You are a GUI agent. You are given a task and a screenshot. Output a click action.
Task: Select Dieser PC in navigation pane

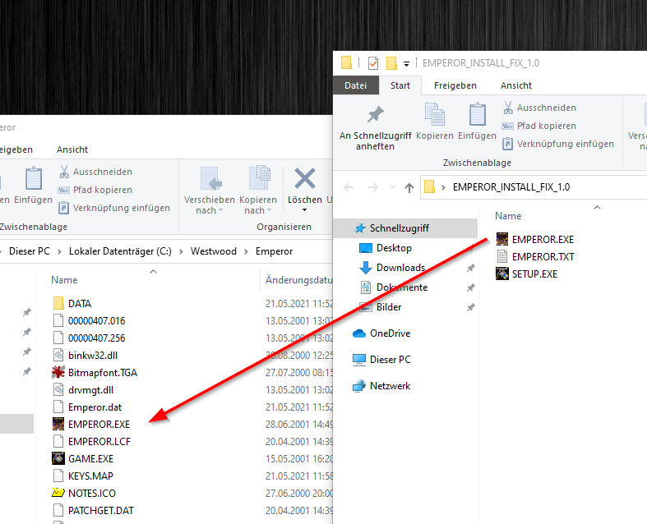pyautogui.click(x=391, y=360)
